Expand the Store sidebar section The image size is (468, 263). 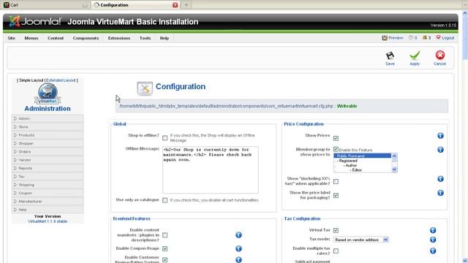pos(48,127)
